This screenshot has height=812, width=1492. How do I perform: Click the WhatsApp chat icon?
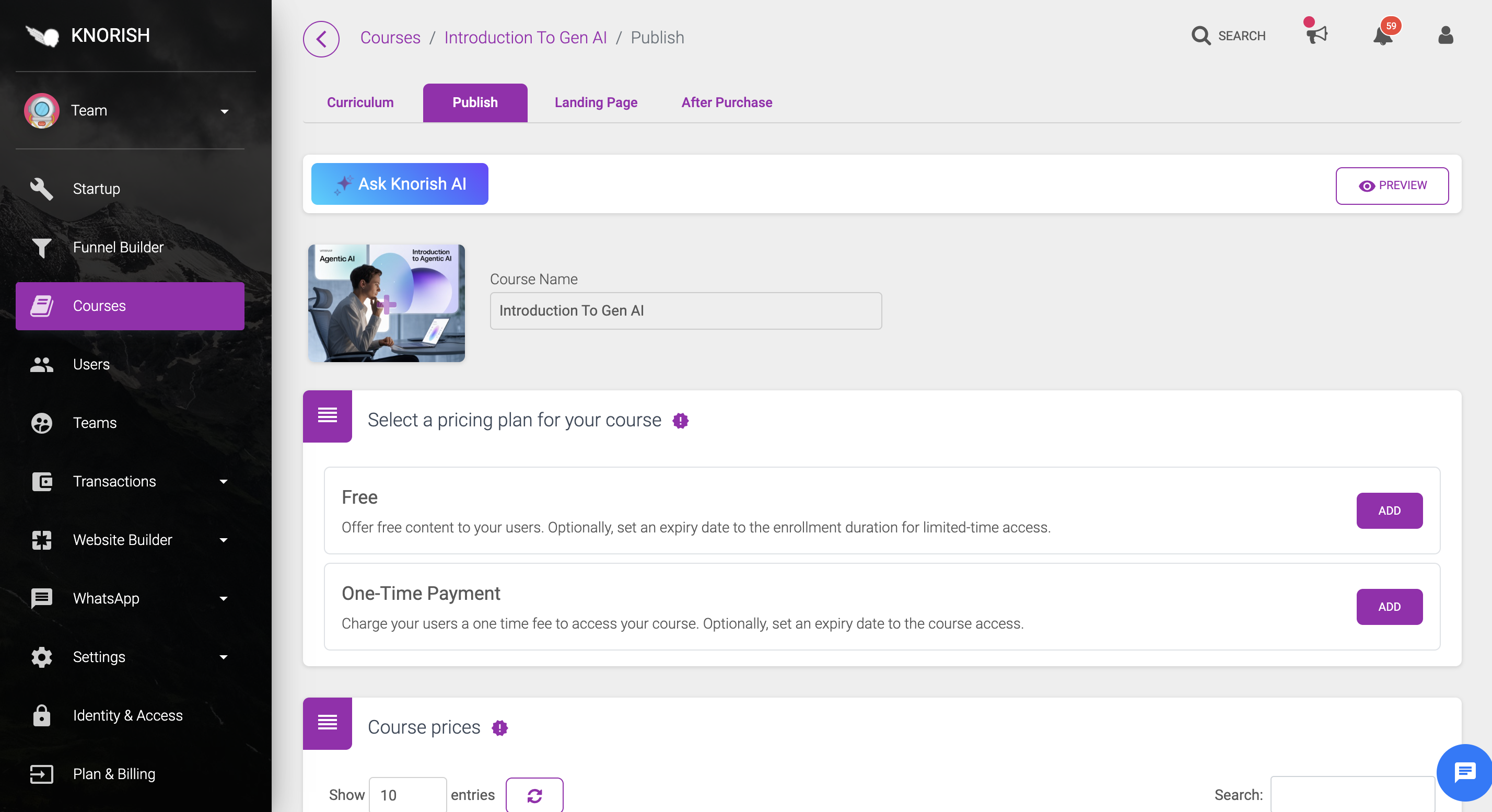pyautogui.click(x=42, y=598)
